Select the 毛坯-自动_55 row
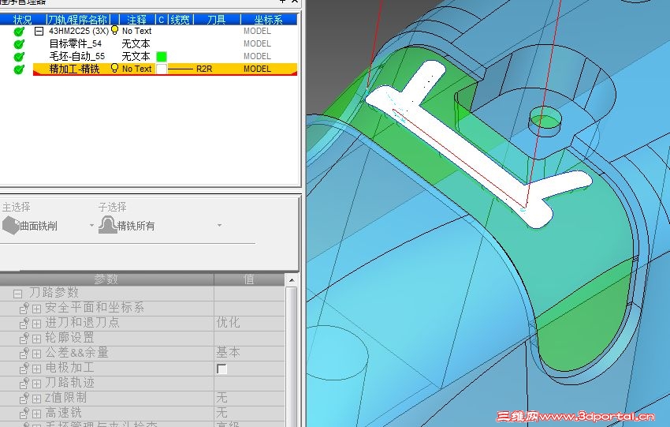This screenshot has height=427, width=670. 165,56
